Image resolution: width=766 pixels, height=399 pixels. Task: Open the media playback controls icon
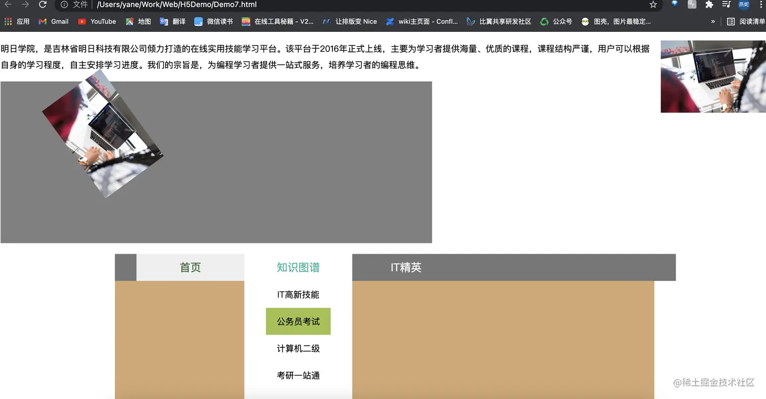726,5
